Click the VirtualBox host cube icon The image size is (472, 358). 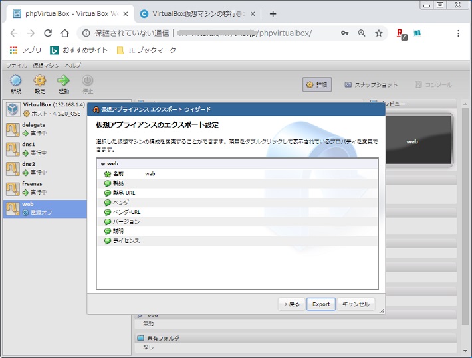coord(13,109)
